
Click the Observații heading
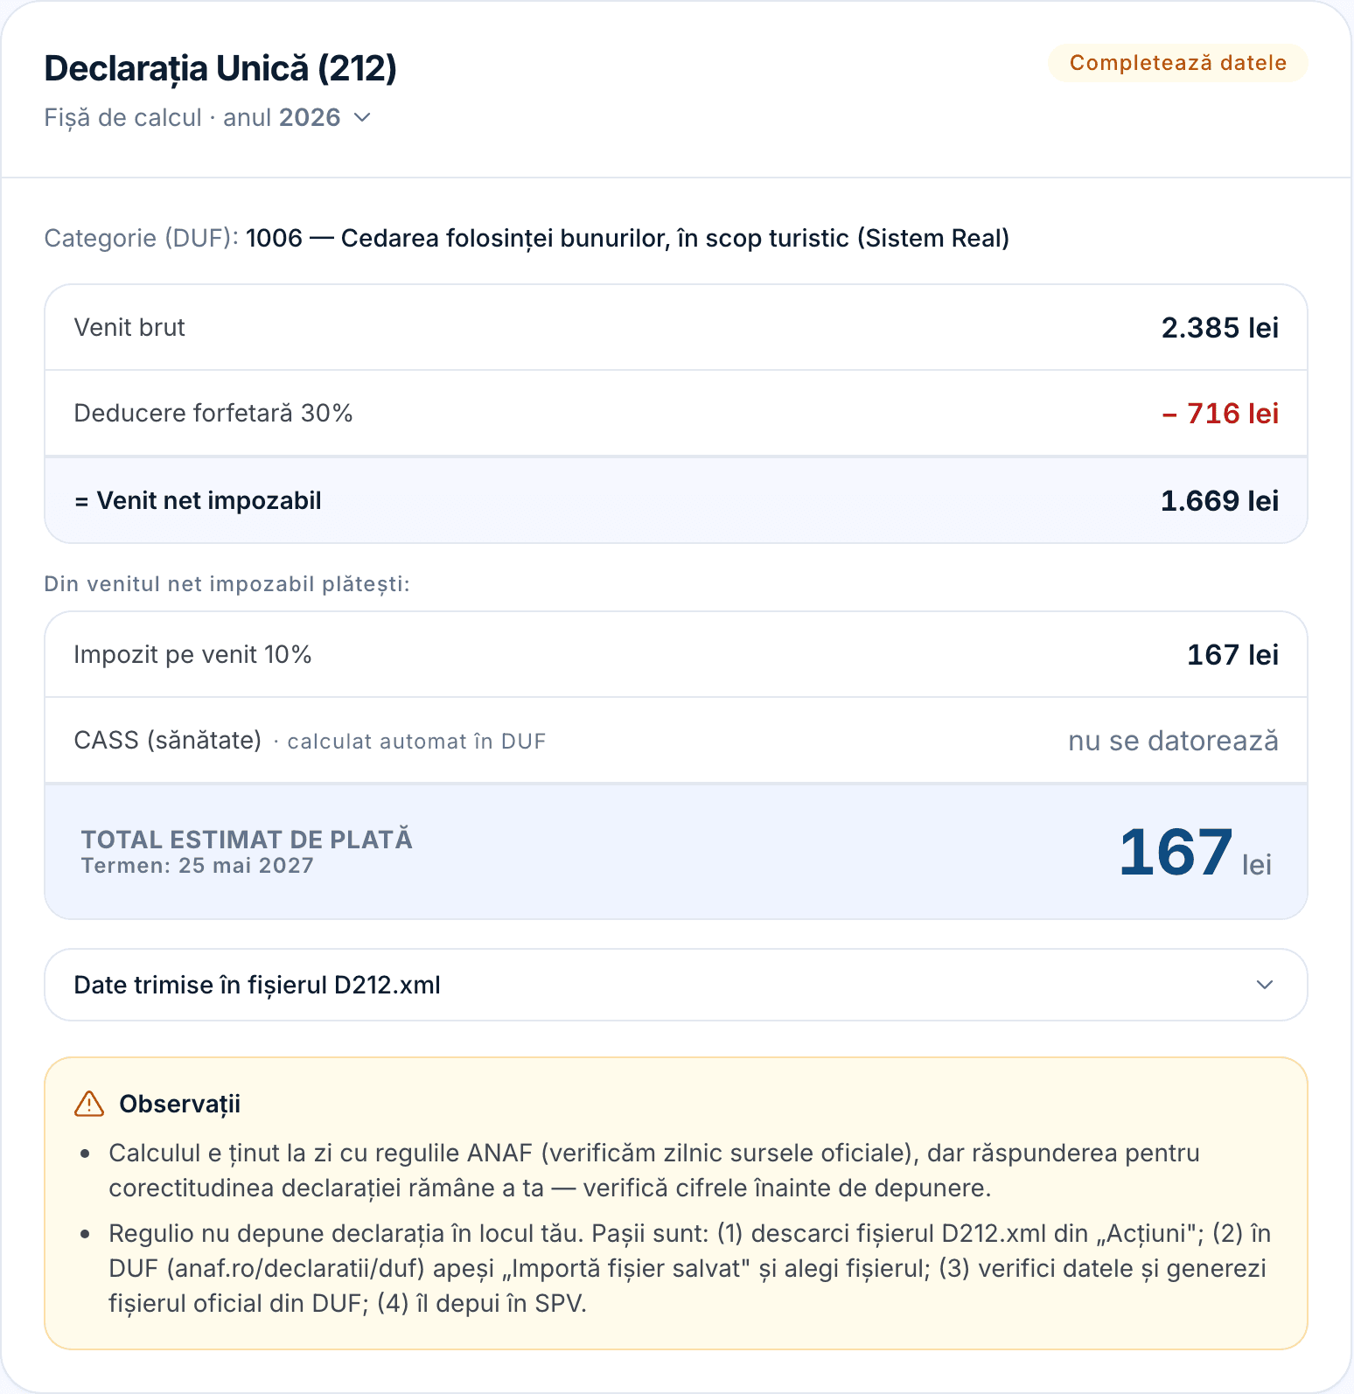point(180,1104)
